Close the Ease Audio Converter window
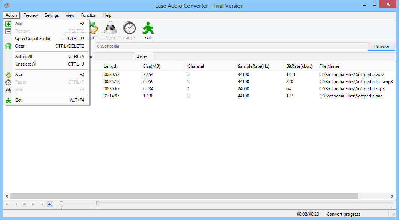 [388, 4]
